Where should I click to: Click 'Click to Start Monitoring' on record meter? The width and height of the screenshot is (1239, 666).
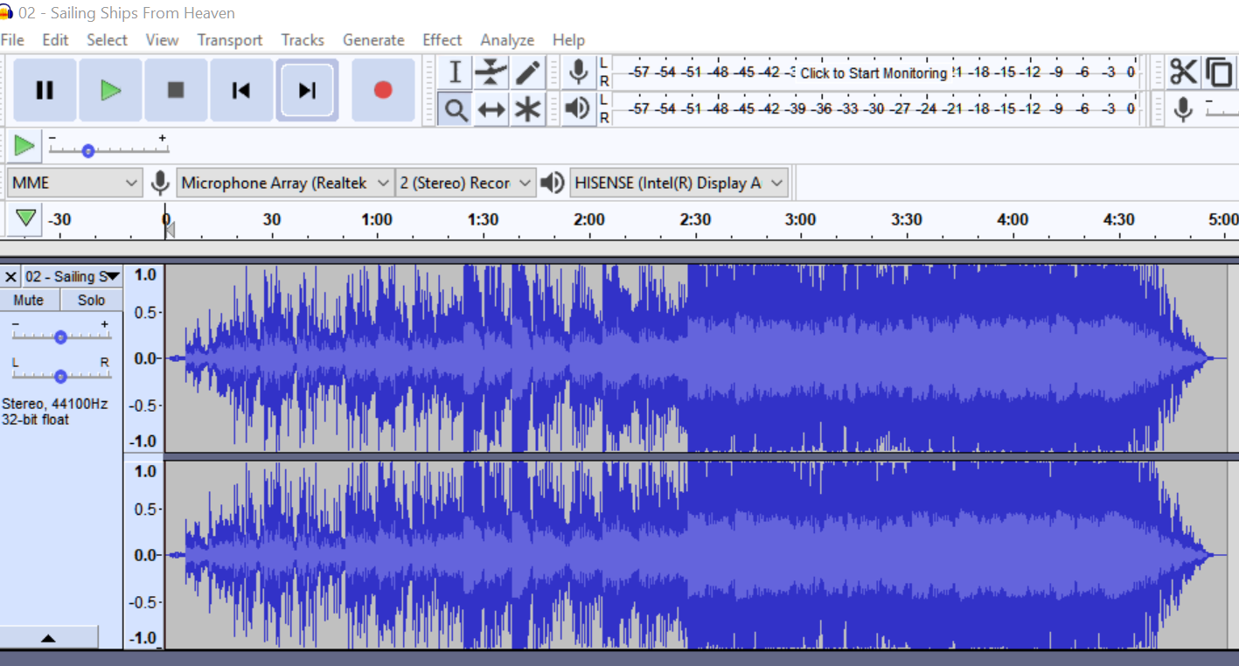(x=874, y=73)
